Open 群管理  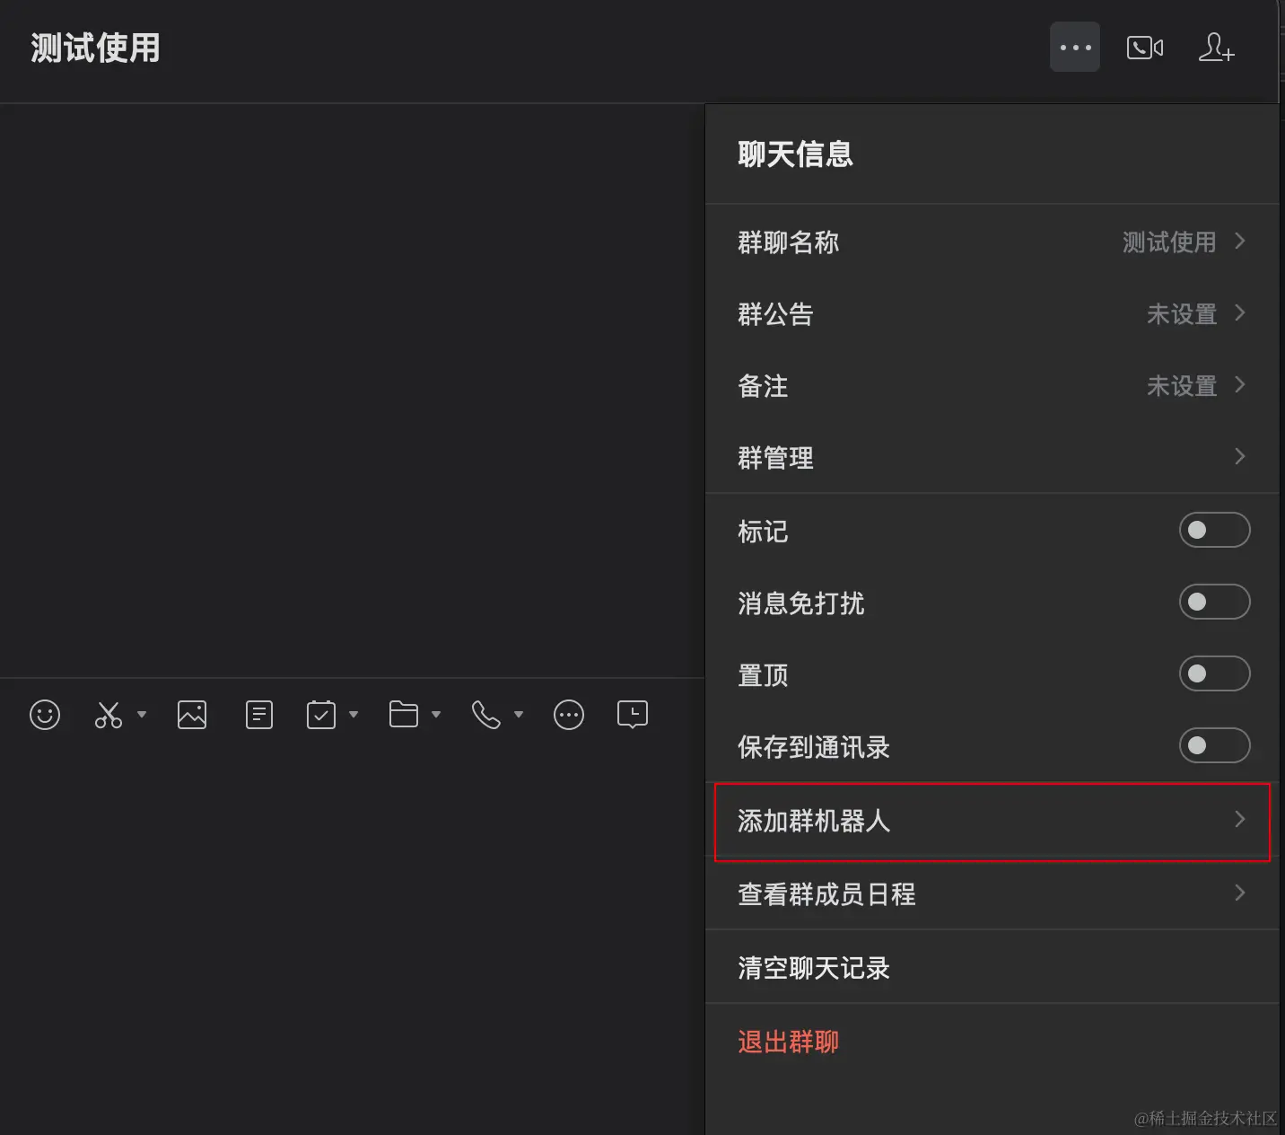[x=992, y=457]
